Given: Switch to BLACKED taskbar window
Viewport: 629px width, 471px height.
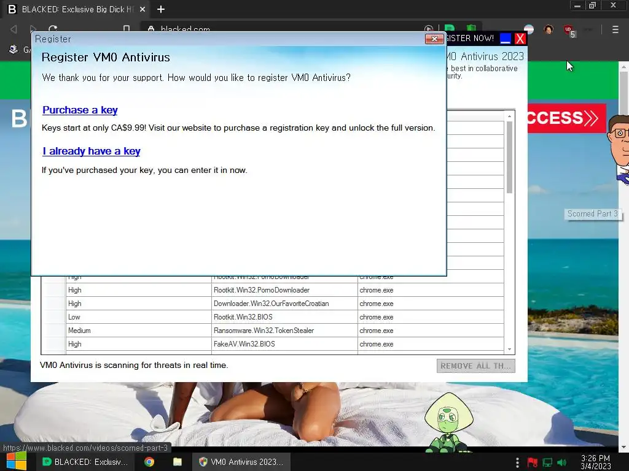Looking at the screenshot, I should click(85, 462).
